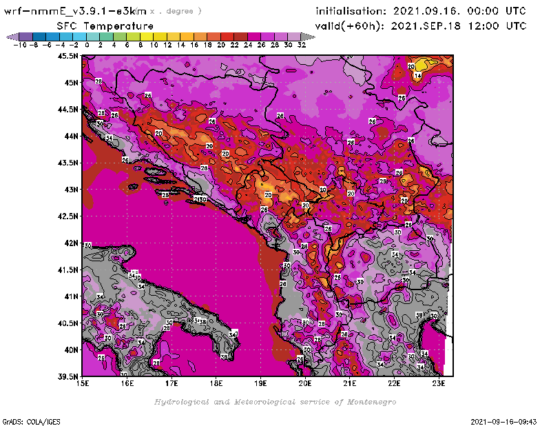Click the 'initialisation: 2021.09.16. 00:00 UTC' text
Image resolution: width=551 pixels, height=426 pixels.
coord(421,11)
